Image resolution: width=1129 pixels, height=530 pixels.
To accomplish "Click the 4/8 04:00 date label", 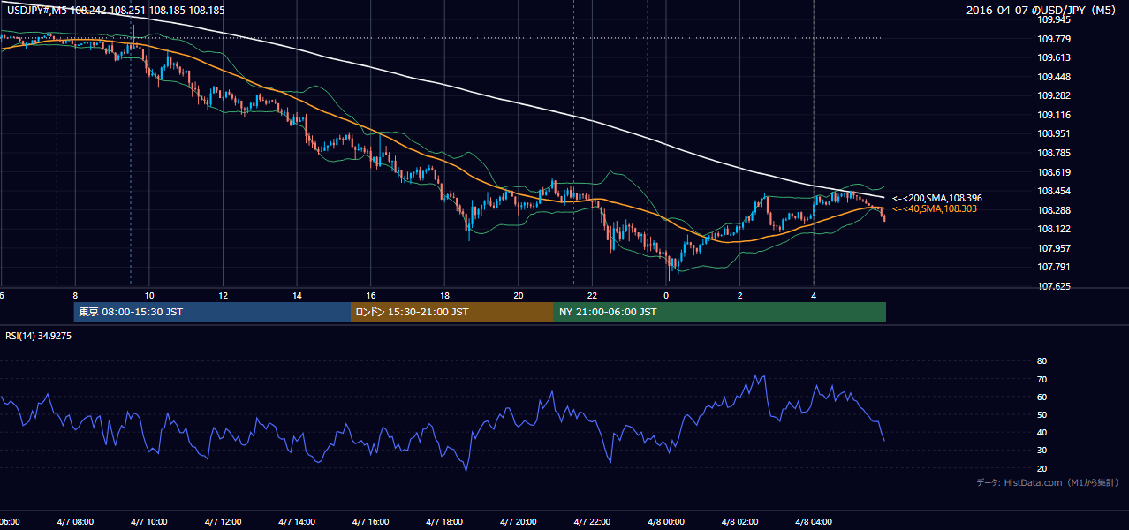I will click(x=814, y=522).
